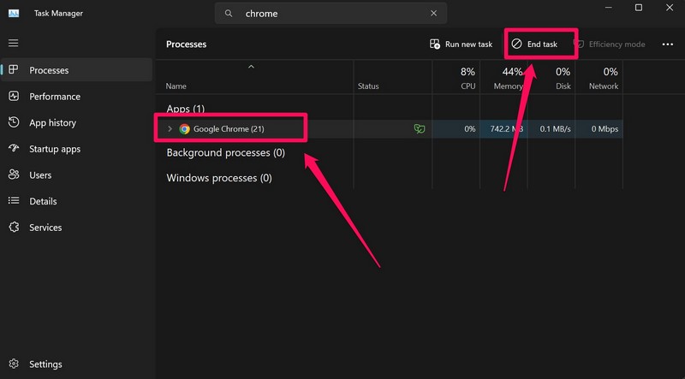Click the Services gear icon
The width and height of the screenshot is (685, 379).
coord(14,228)
